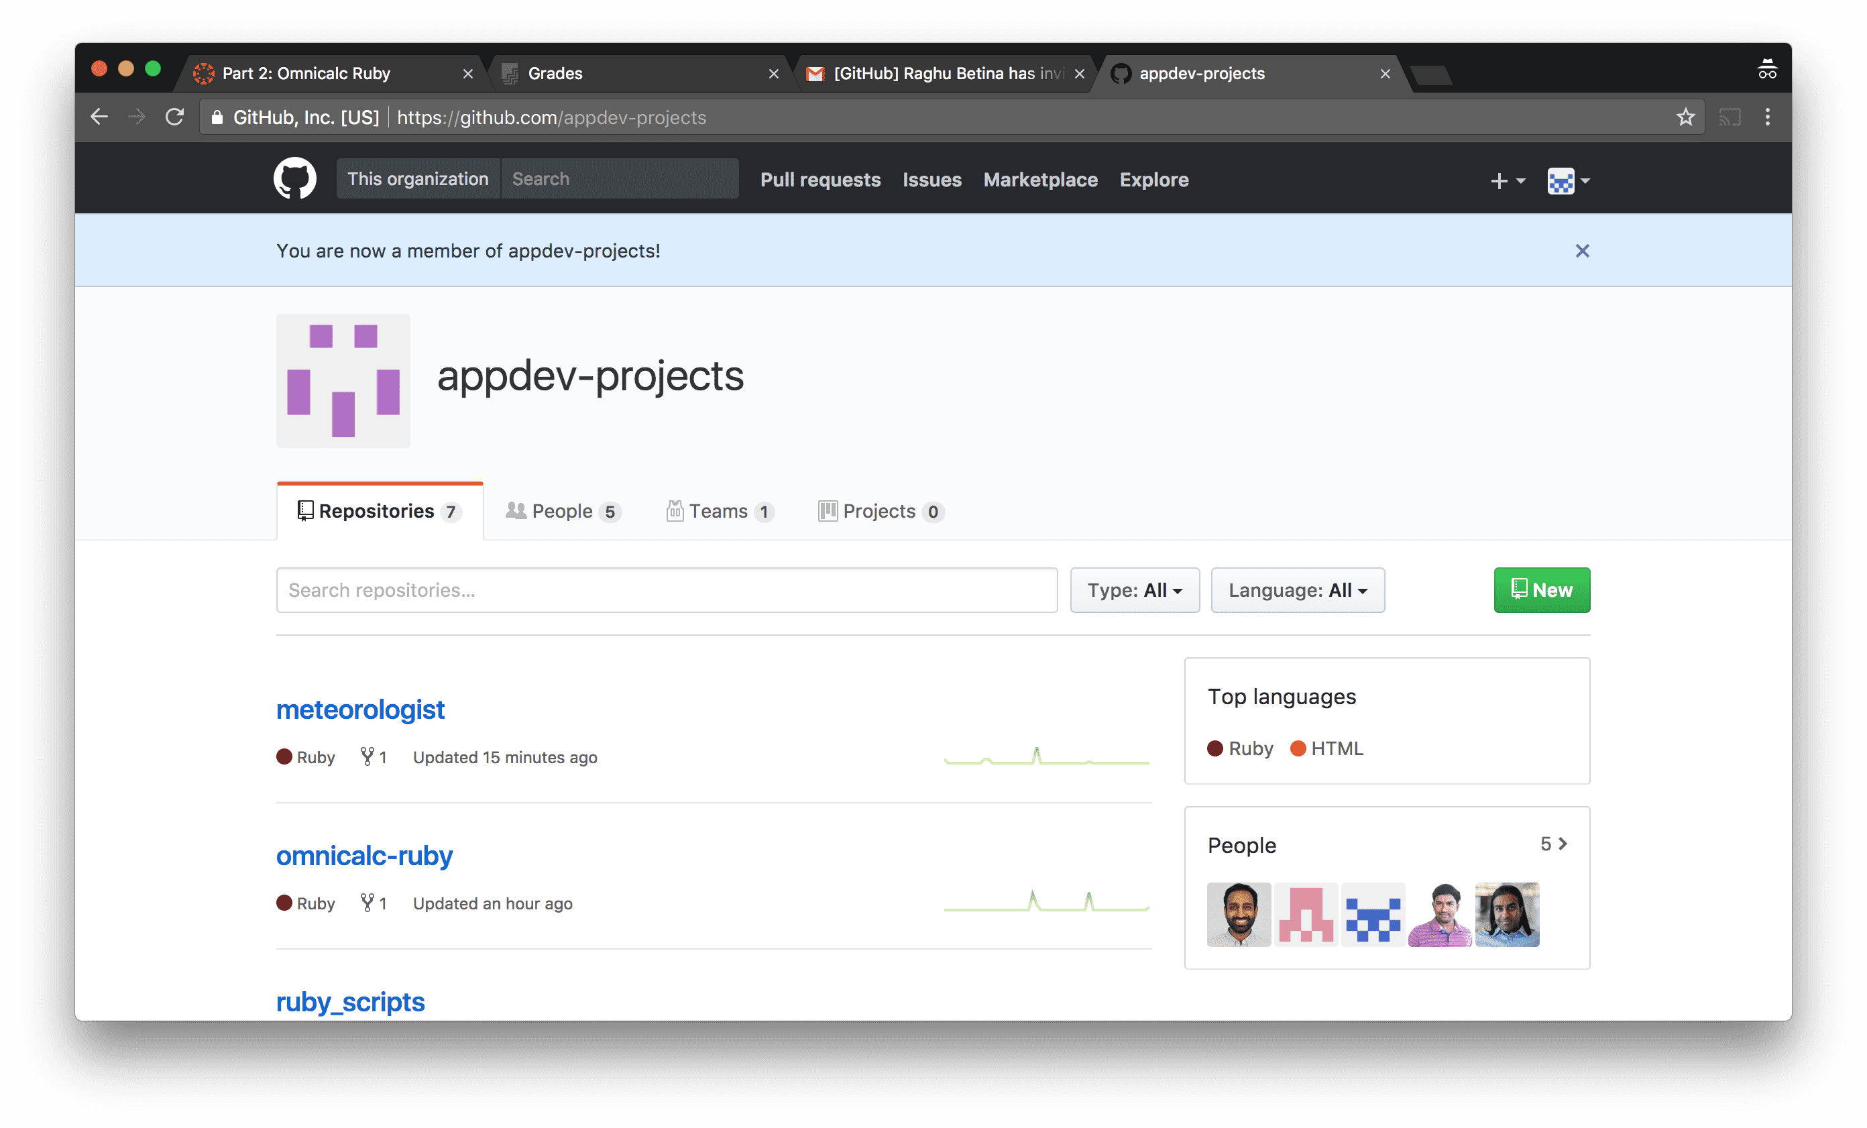This screenshot has width=1867, height=1128.
Task: Open the pink identicon member avatar
Action: pyautogui.click(x=1306, y=913)
